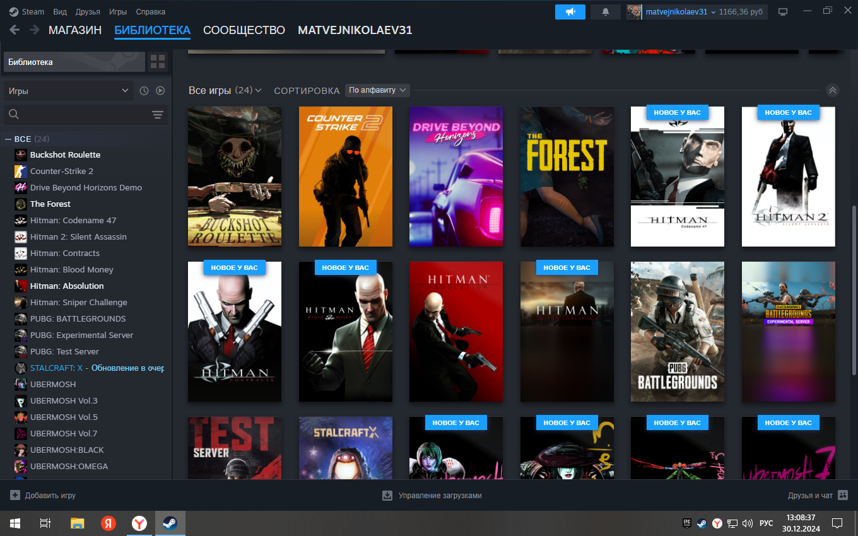
Task: Click the PUBG: BATTLEGROUNDS list icon
Action: pos(20,318)
